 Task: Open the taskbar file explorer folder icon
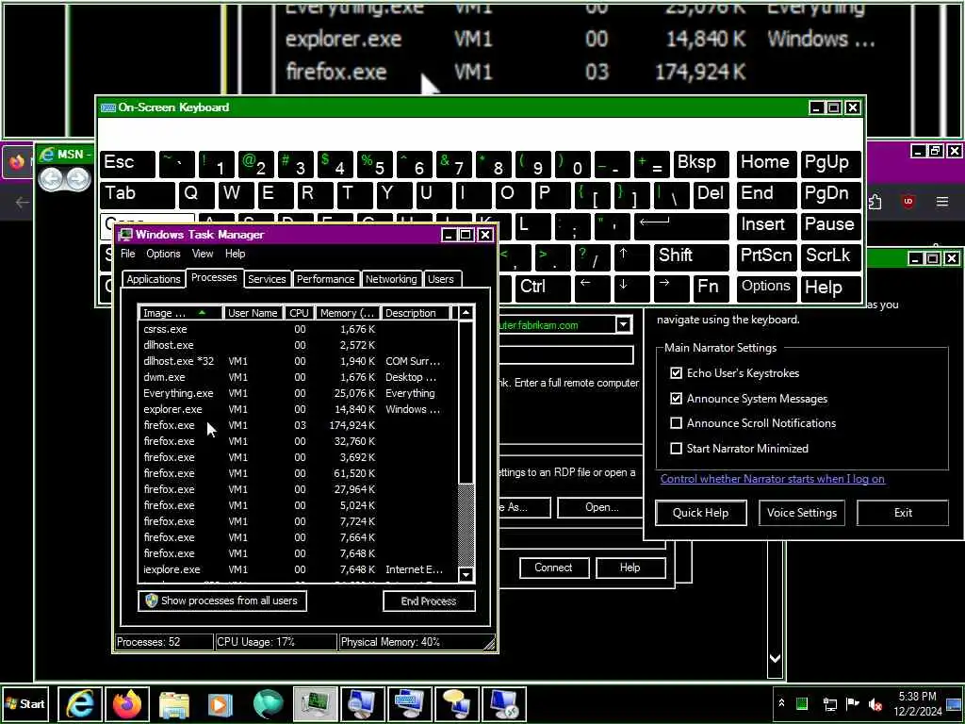tap(174, 703)
